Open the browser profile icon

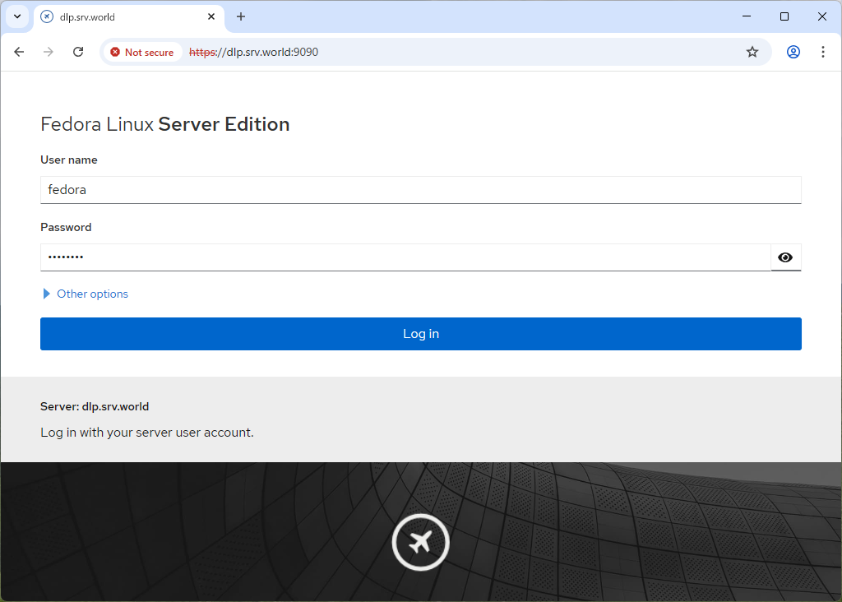[793, 52]
